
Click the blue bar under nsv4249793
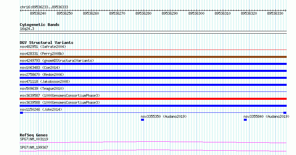153,64
